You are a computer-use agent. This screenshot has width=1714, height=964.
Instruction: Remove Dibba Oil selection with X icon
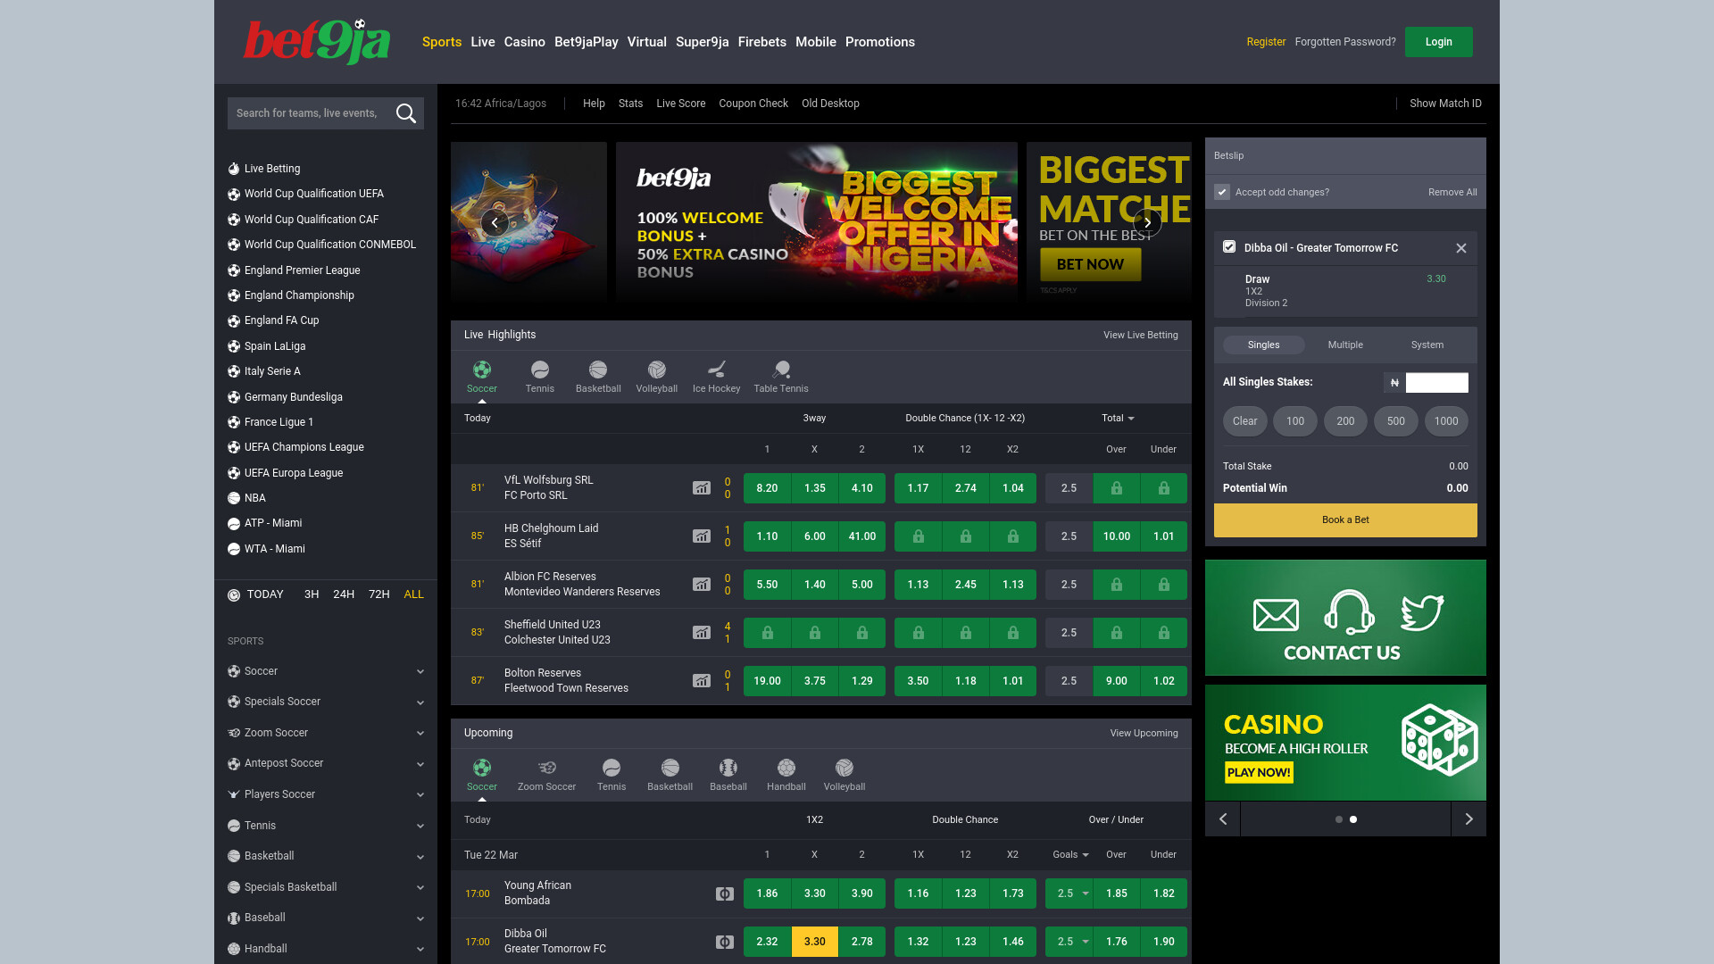[1461, 248]
